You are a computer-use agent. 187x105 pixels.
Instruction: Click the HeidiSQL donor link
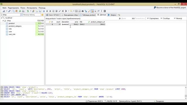coord(170,8)
